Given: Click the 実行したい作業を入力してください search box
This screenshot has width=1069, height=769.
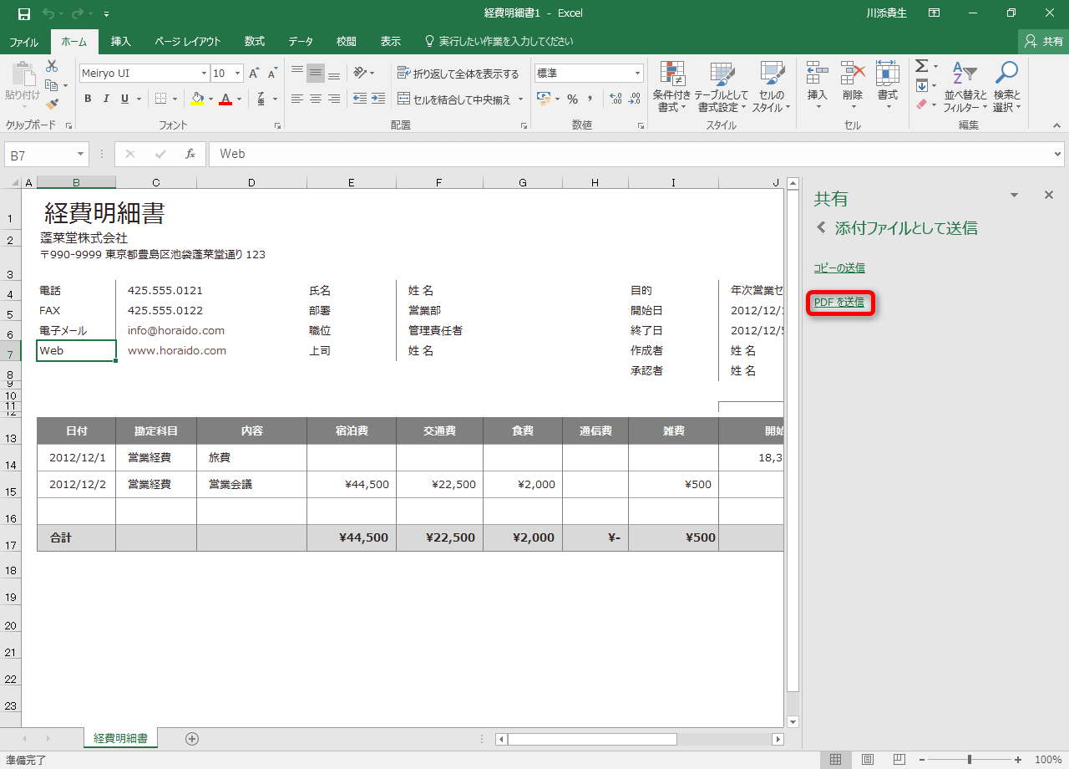Looking at the screenshot, I should click(x=499, y=41).
